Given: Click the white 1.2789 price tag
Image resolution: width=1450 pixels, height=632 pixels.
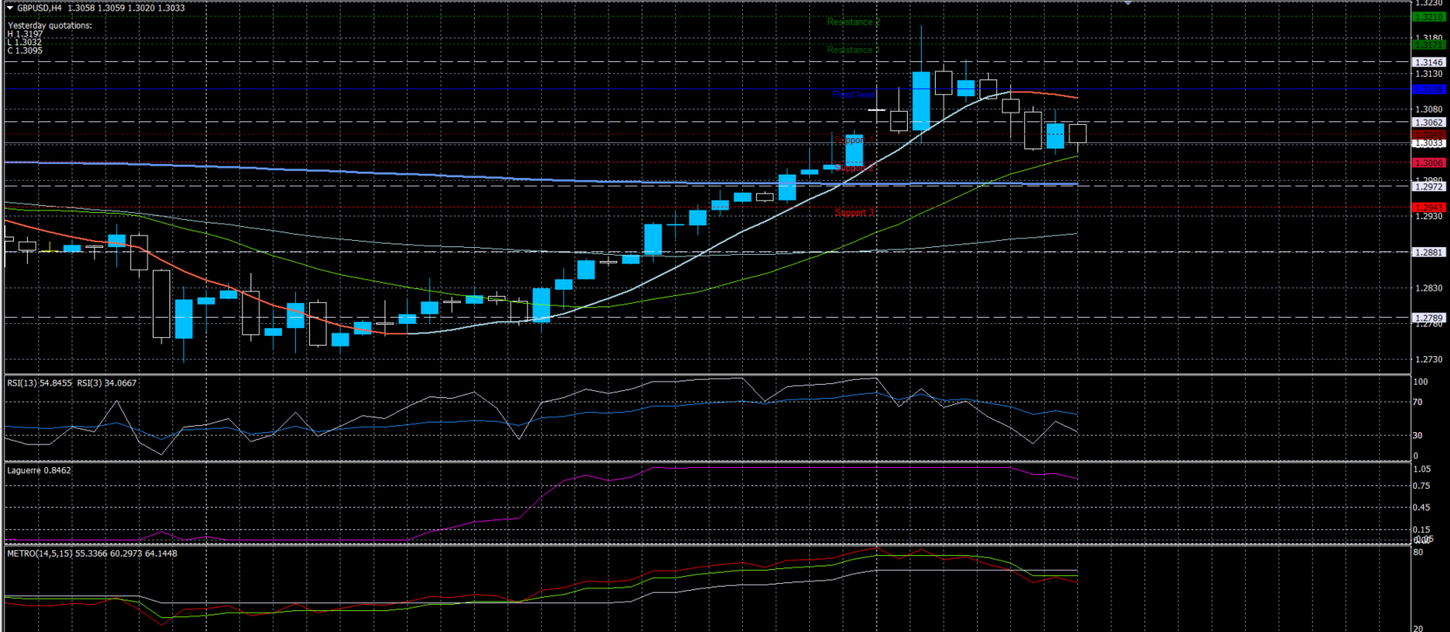Looking at the screenshot, I should (x=1429, y=318).
